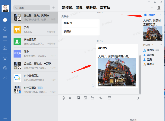Open the 企业微信团队 conversation
The image size is (165, 121).
click(x=35, y=78)
